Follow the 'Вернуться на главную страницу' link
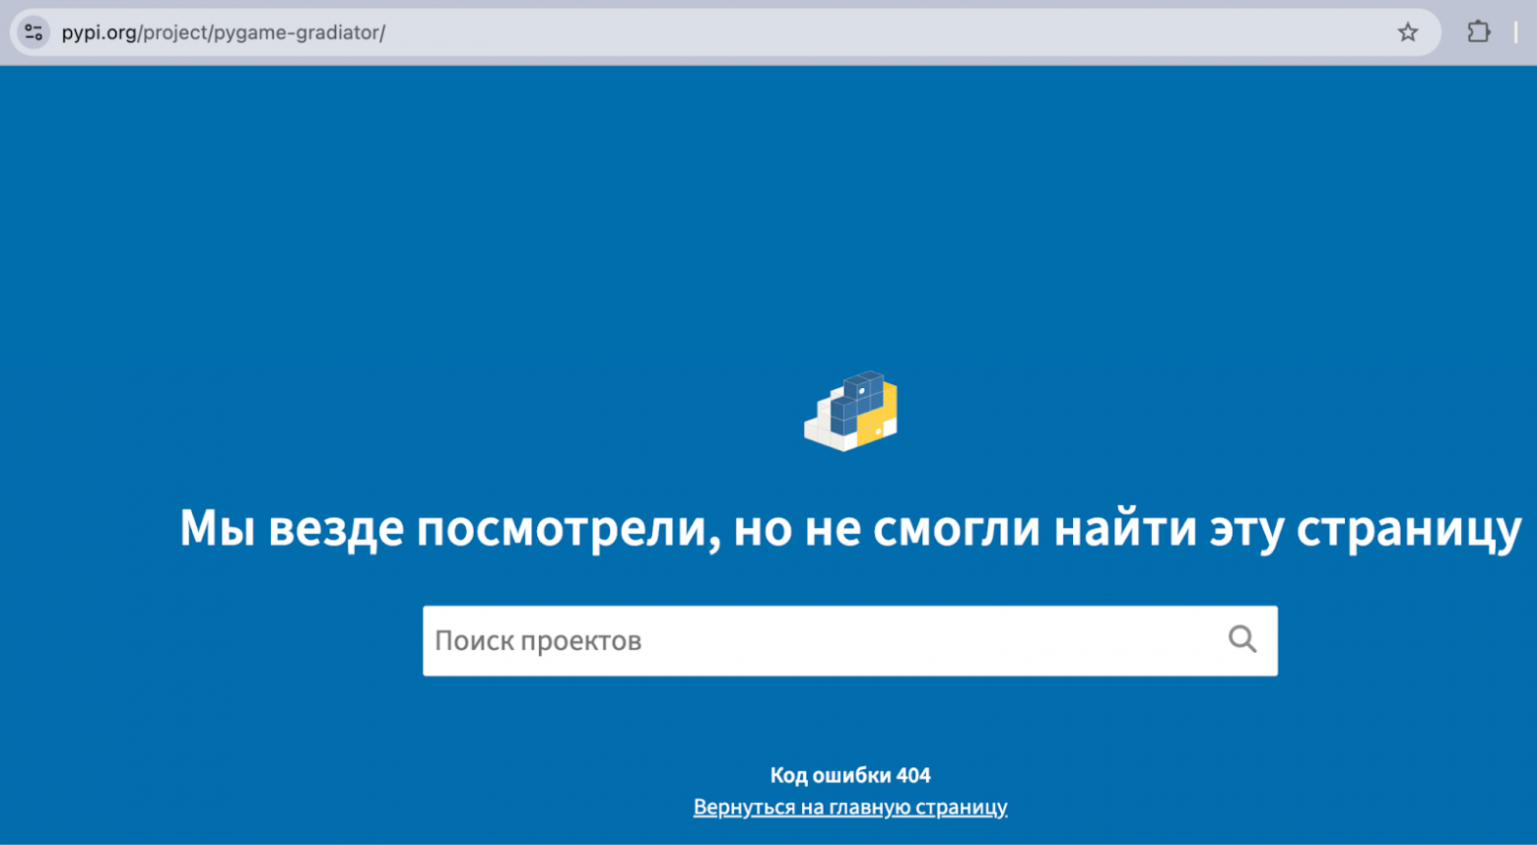The width and height of the screenshot is (1537, 845). click(x=850, y=807)
